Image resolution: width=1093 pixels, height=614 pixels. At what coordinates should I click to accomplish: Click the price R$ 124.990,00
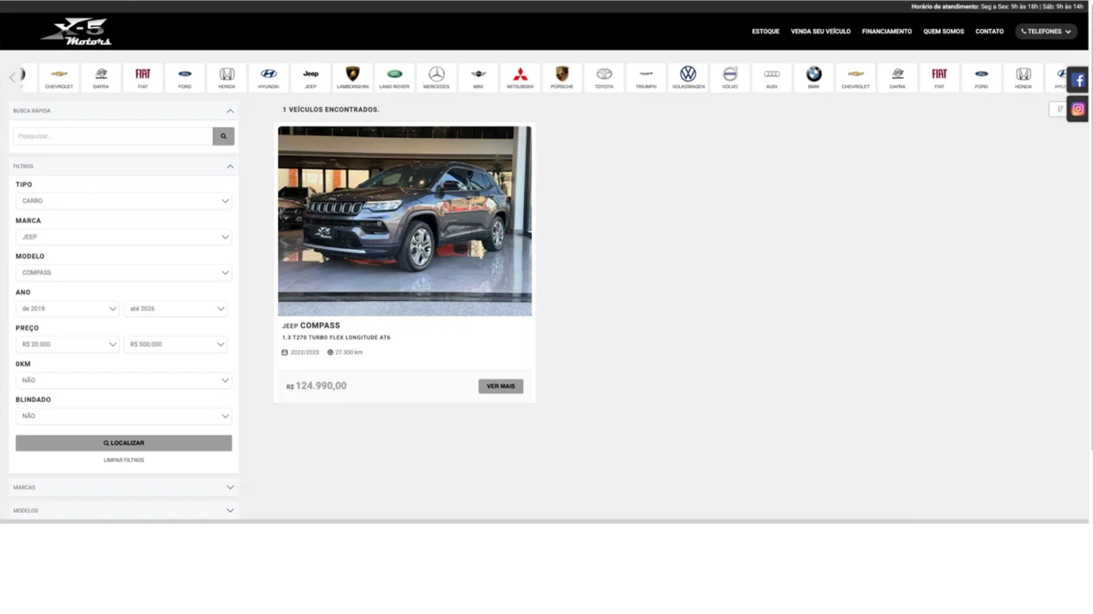click(317, 386)
